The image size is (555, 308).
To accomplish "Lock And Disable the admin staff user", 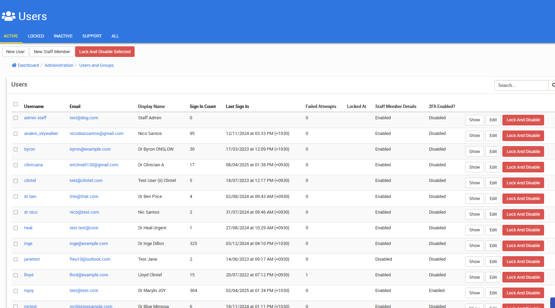I will [x=523, y=120].
